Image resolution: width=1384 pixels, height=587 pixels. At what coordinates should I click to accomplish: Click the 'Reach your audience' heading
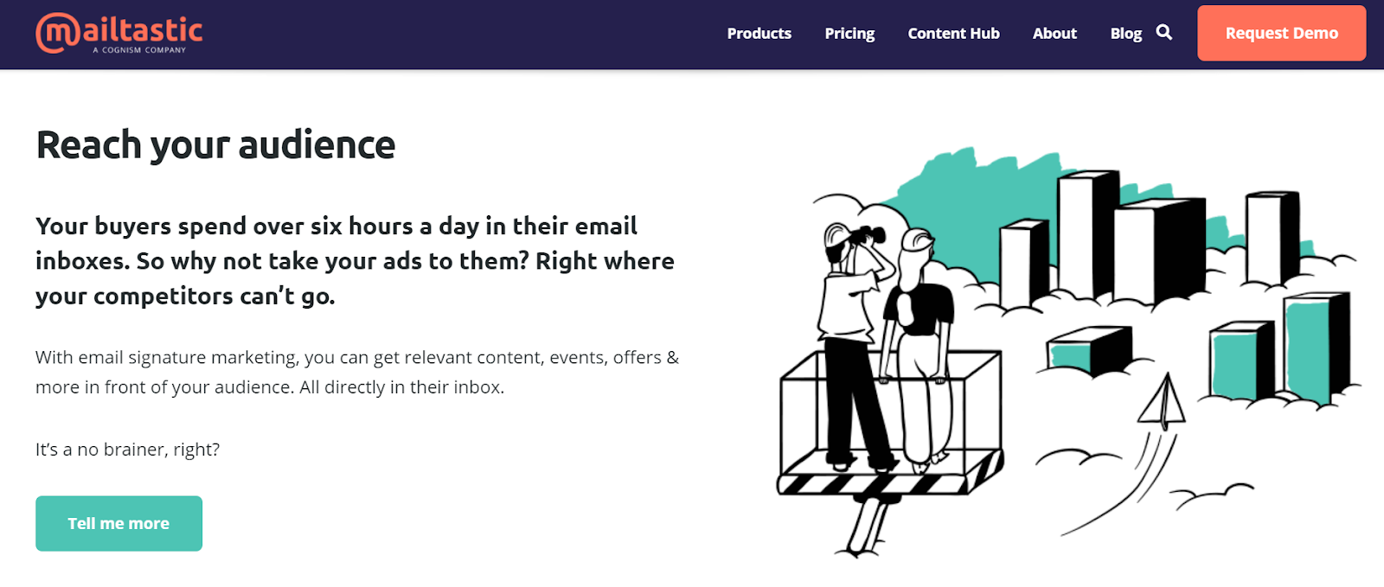(x=215, y=144)
